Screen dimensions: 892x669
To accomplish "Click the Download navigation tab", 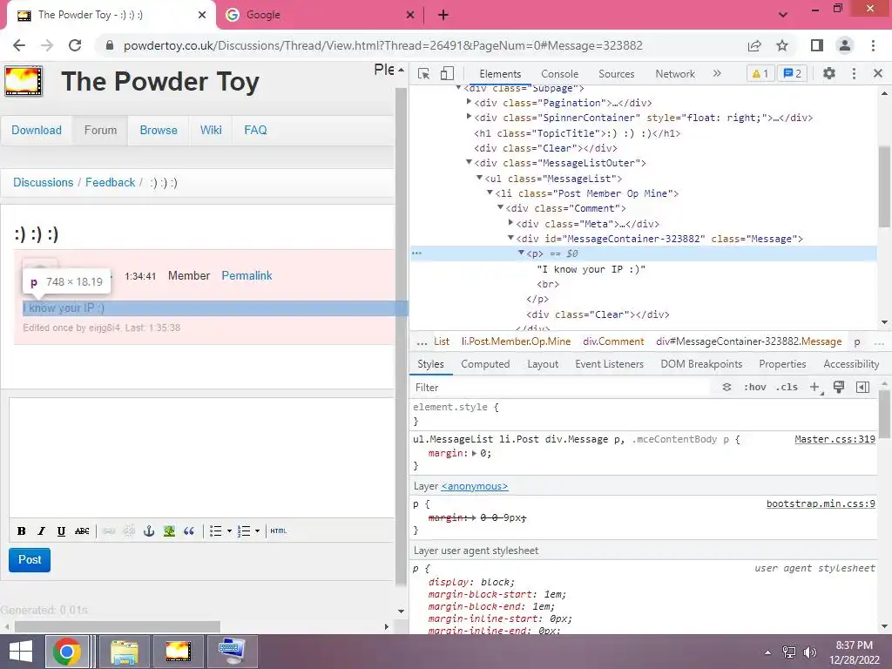I will click(x=37, y=131).
